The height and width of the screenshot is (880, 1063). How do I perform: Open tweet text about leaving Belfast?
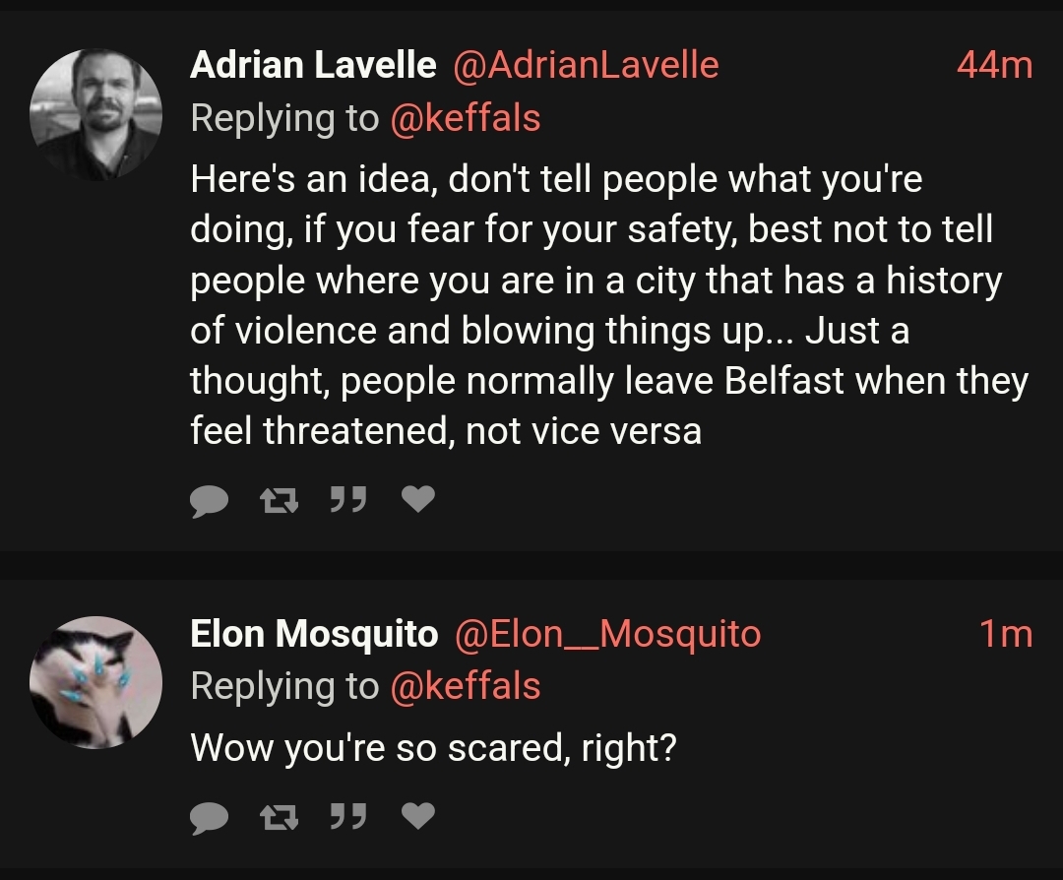click(609, 304)
